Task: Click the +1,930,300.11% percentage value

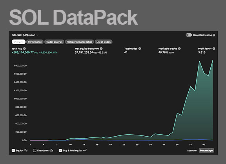Action: pos(48,52)
